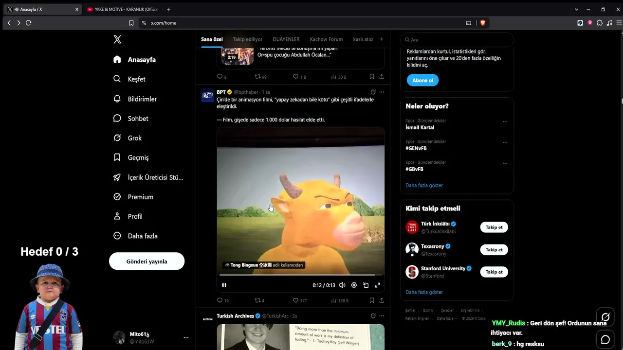This screenshot has height=350, width=623.
Task: Follow Türk İnkılabı account
Action: pos(494,227)
